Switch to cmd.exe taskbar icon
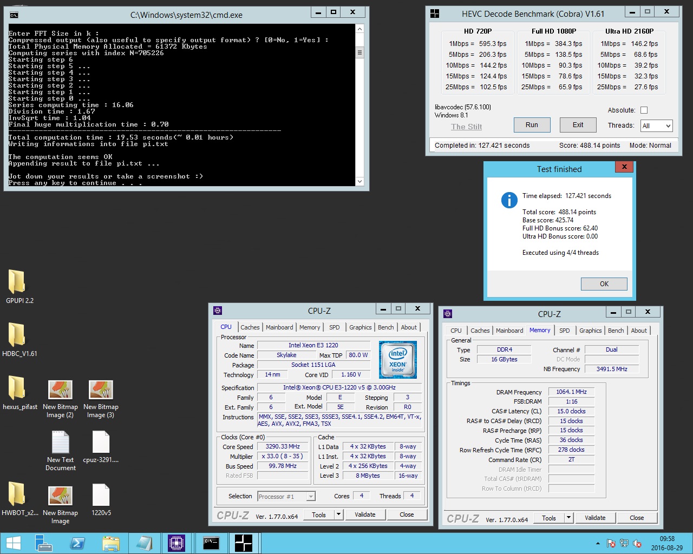Viewport: 693px width, 554px height. (x=211, y=543)
